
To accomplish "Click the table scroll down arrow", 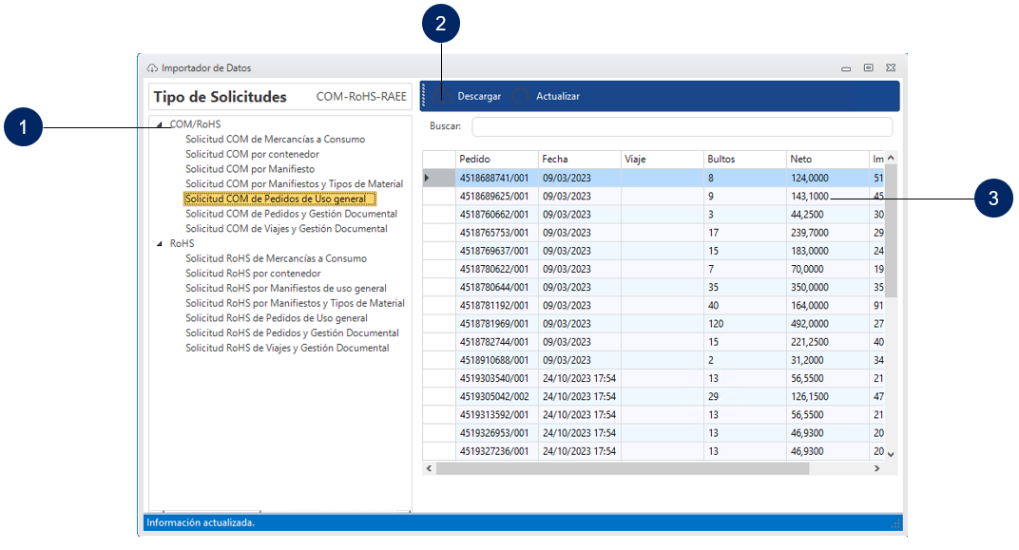I will pyautogui.click(x=891, y=454).
